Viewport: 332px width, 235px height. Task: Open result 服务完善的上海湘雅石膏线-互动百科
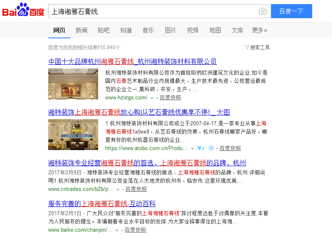click(x=102, y=204)
